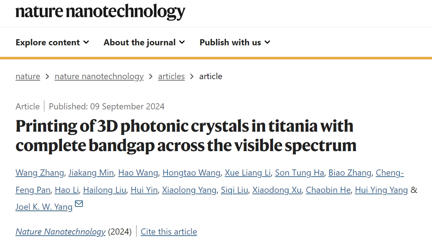Click author Hui Ying Yang
432x245 pixels.
pyautogui.click(x=381, y=190)
